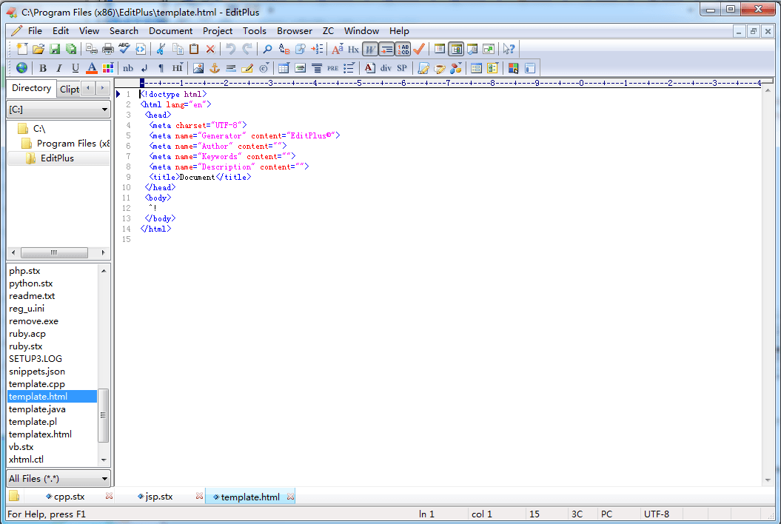Select readme.txt in the file list
The height and width of the screenshot is (524, 781).
point(32,296)
